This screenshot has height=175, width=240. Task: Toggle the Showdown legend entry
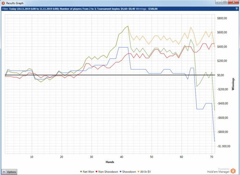tap(128, 172)
